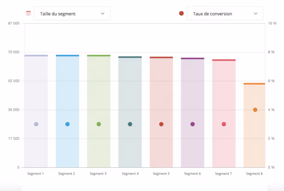This screenshot has height=191, width=284.
Task: Expand the right dropdown via its chevron arrow
Action: tap(255, 14)
